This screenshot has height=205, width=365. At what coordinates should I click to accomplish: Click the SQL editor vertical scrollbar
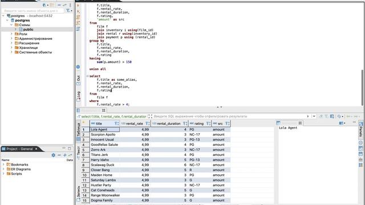(x=362, y=87)
